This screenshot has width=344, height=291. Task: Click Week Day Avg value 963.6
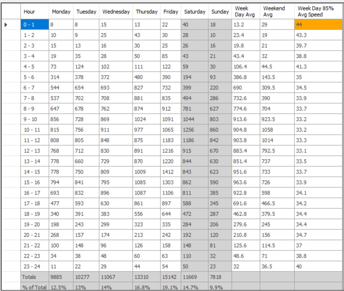tap(246, 182)
